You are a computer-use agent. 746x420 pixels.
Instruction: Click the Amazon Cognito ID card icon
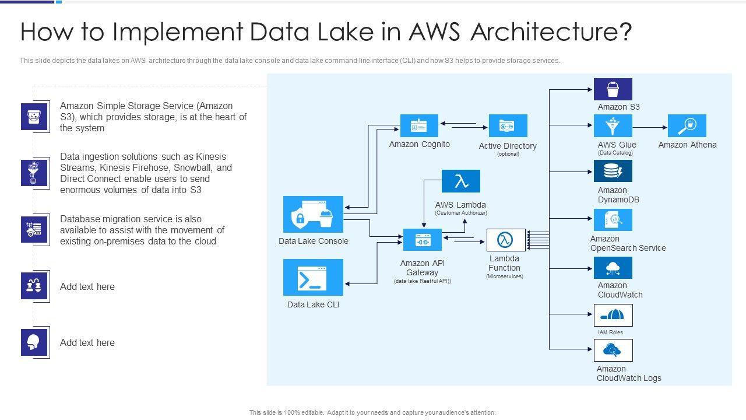tap(419, 126)
